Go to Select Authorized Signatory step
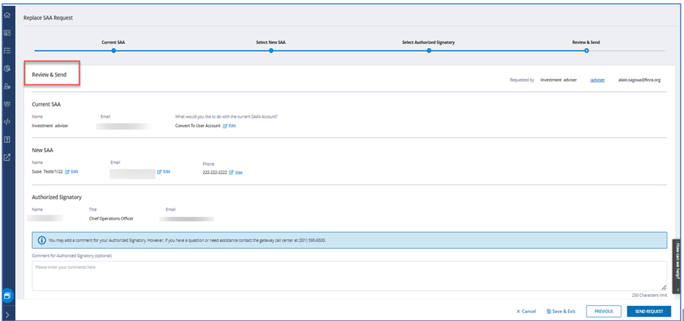This screenshot has height=321, width=684. tap(429, 50)
